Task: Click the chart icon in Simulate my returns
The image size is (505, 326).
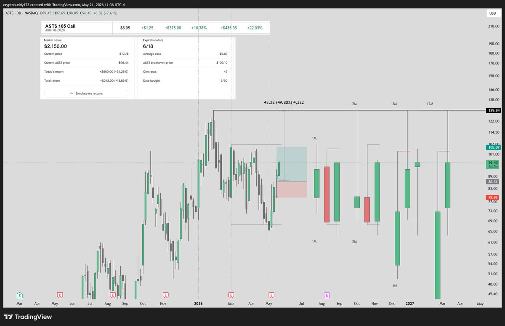Action: [x=72, y=94]
